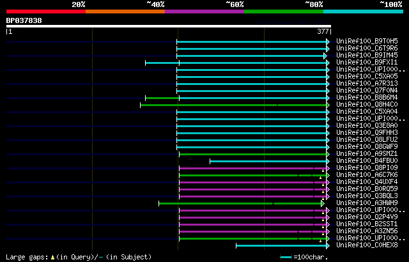The image size is (409, 262).
Task: Click the purple ~60% identity legend segment
Action: click(x=204, y=12)
